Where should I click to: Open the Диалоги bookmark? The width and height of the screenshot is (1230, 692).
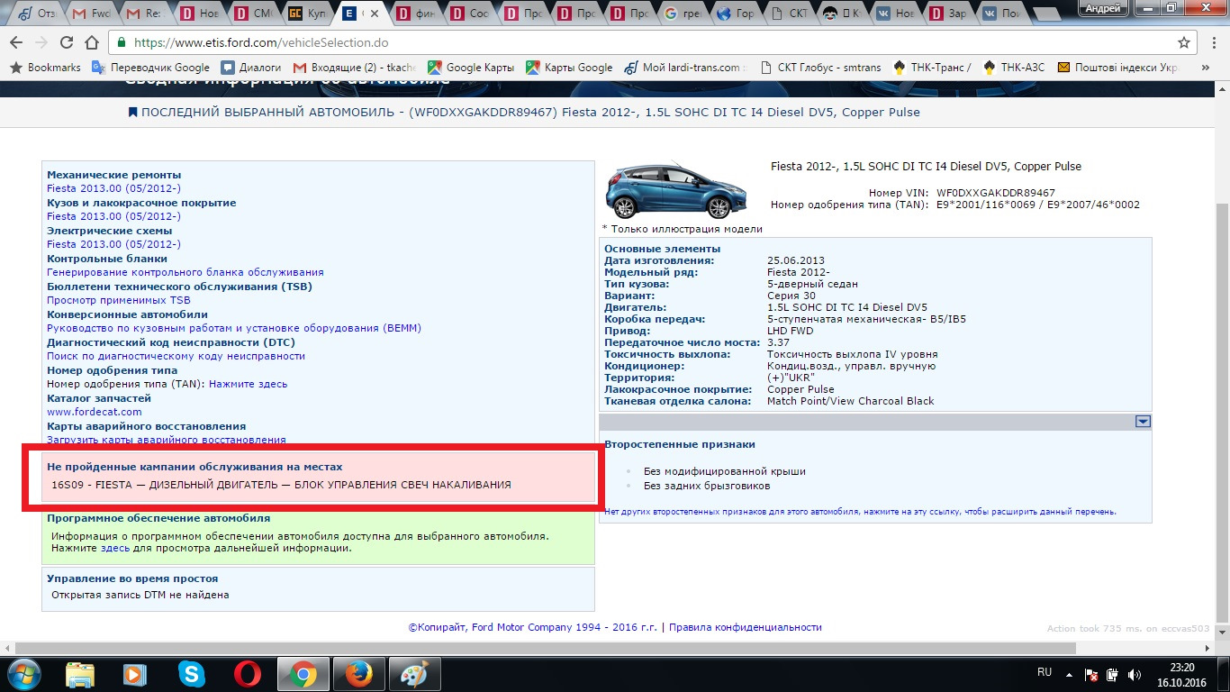(x=251, y=68)
